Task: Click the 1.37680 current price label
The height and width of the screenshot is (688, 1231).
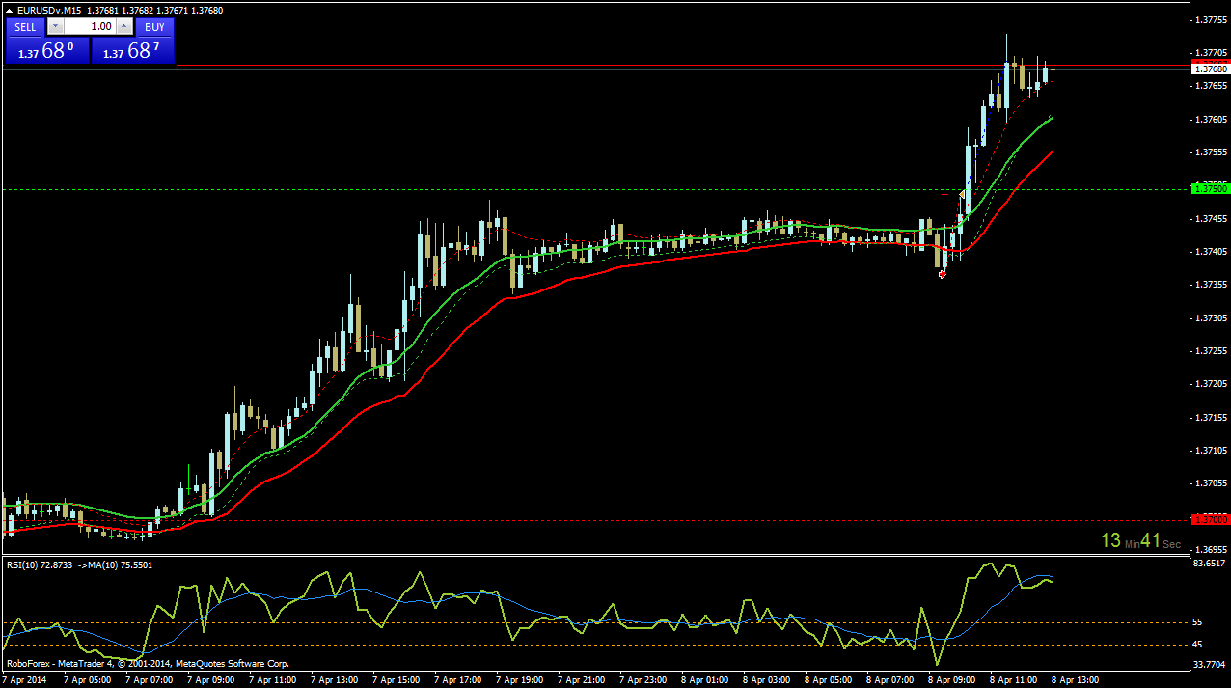Action: [x=1211, y=69]
